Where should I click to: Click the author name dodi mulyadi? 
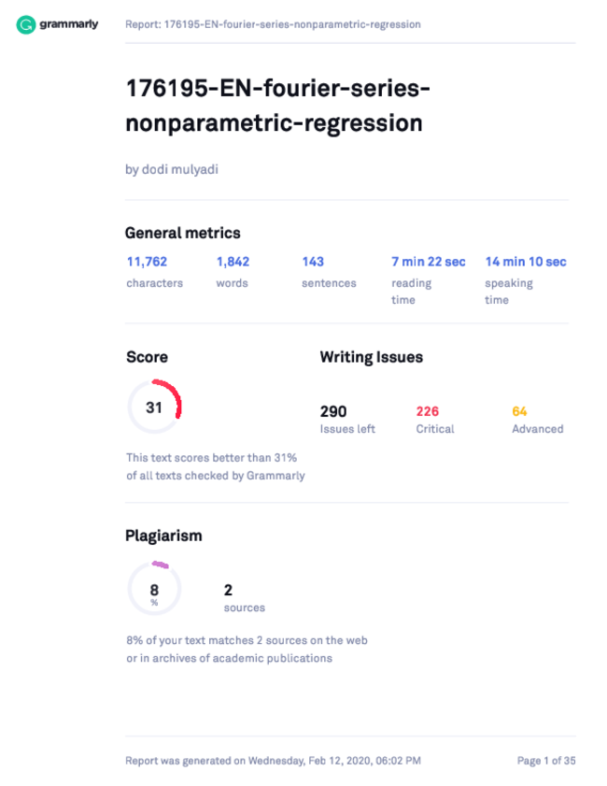point(172,169)
